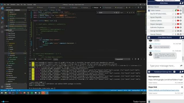Add a new terminal with the plus icon
184x103 pixels.
pyautogui.click(x=133, y=59)
